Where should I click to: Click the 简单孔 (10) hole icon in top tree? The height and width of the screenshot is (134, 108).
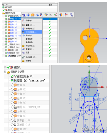click(x=9, y=44)
